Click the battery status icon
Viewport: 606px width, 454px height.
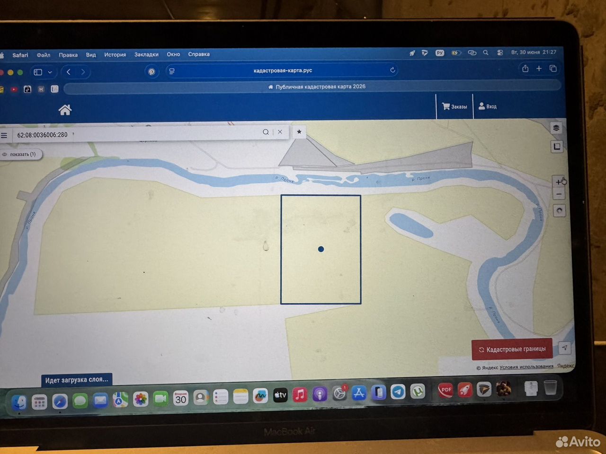tap(456, 53)
